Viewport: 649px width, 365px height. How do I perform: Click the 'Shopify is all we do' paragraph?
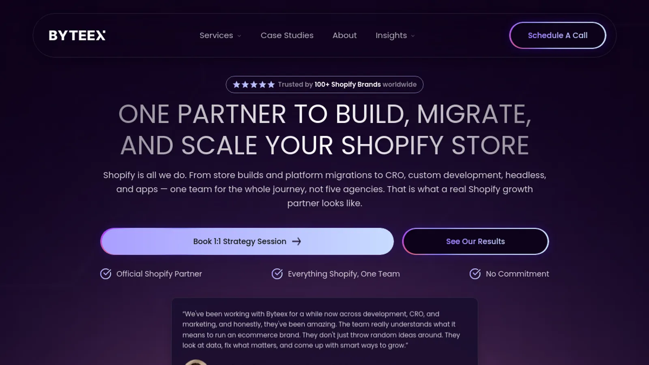pyautogui.click(x=324, y=189)
